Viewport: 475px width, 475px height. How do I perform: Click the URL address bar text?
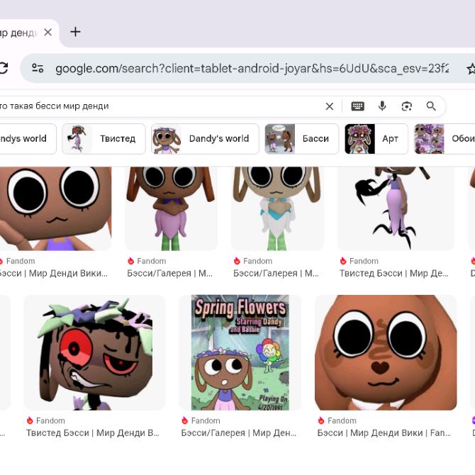pyautogui.click(x=252, y=69)
